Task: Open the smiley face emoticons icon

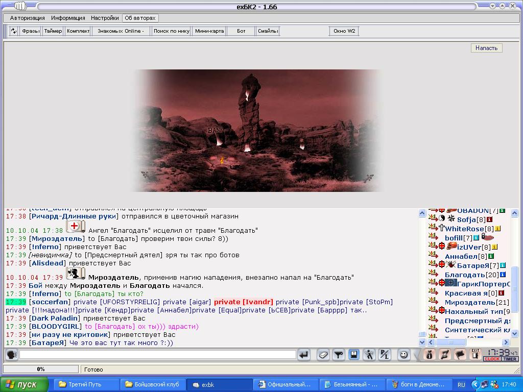Action: [403, 355]
